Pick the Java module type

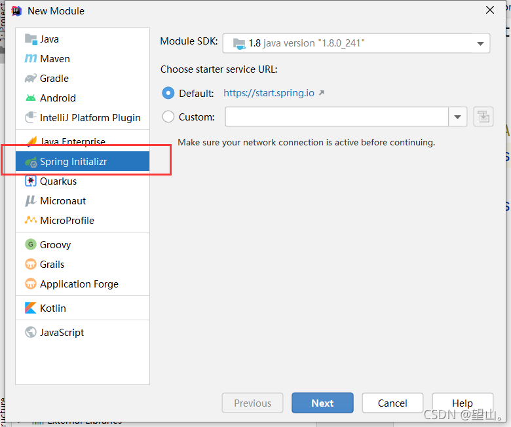pos(83,39)
